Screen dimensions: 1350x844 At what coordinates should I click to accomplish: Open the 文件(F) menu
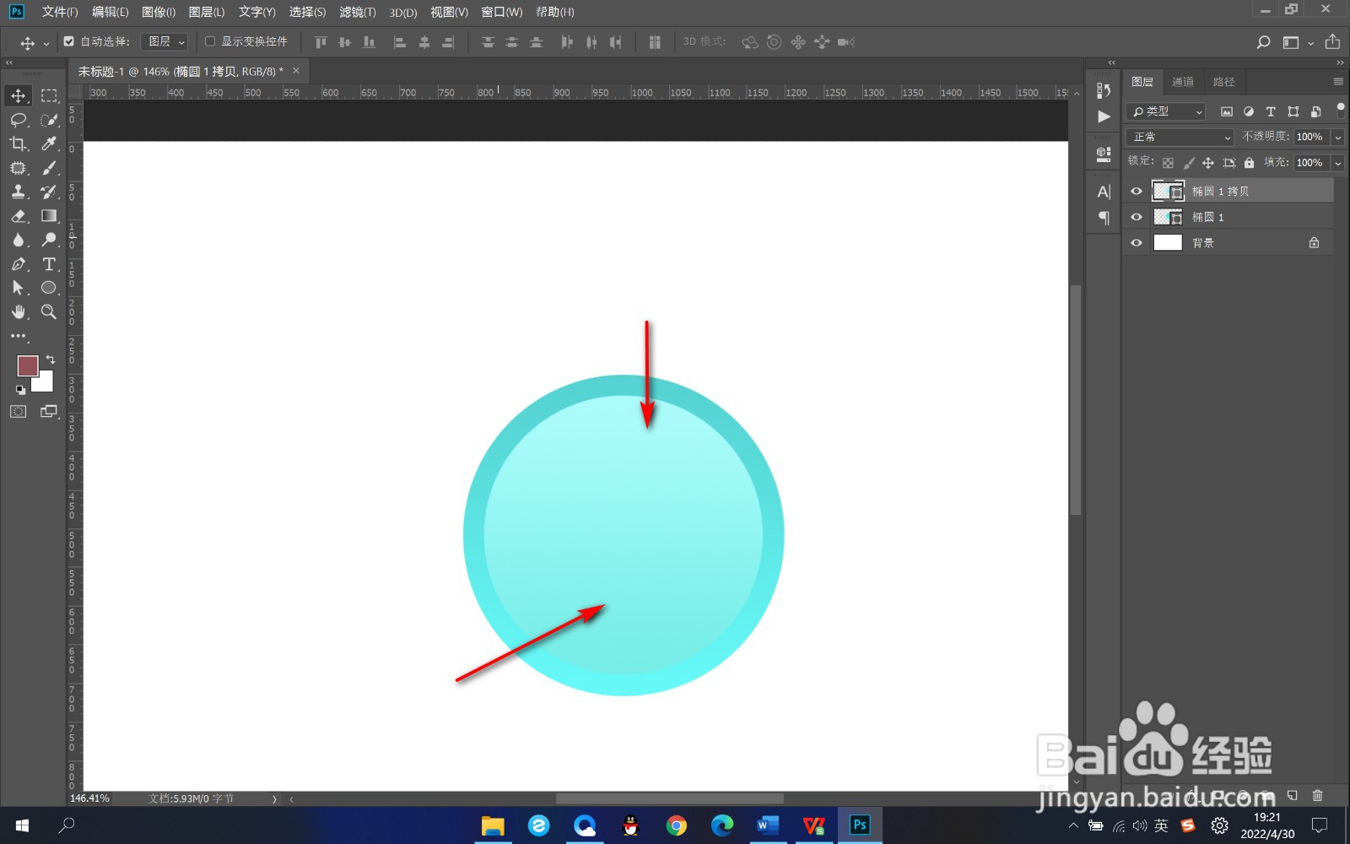click(60, 12)
